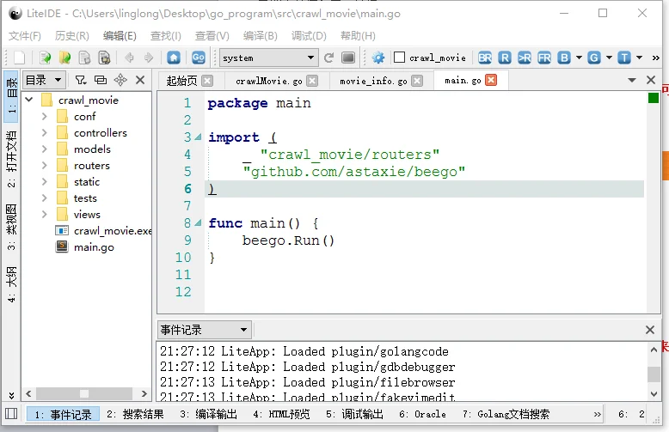Click the Go documentation icon

tap(199, 58)
